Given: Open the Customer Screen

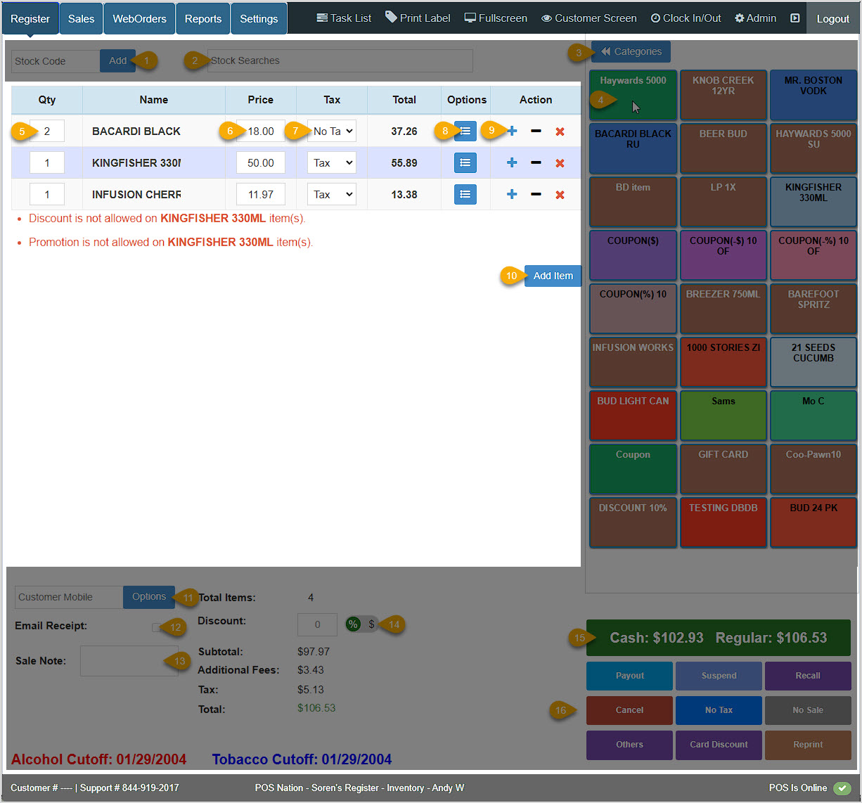Looking at the screenshot, I should click(x=589, y=18).
